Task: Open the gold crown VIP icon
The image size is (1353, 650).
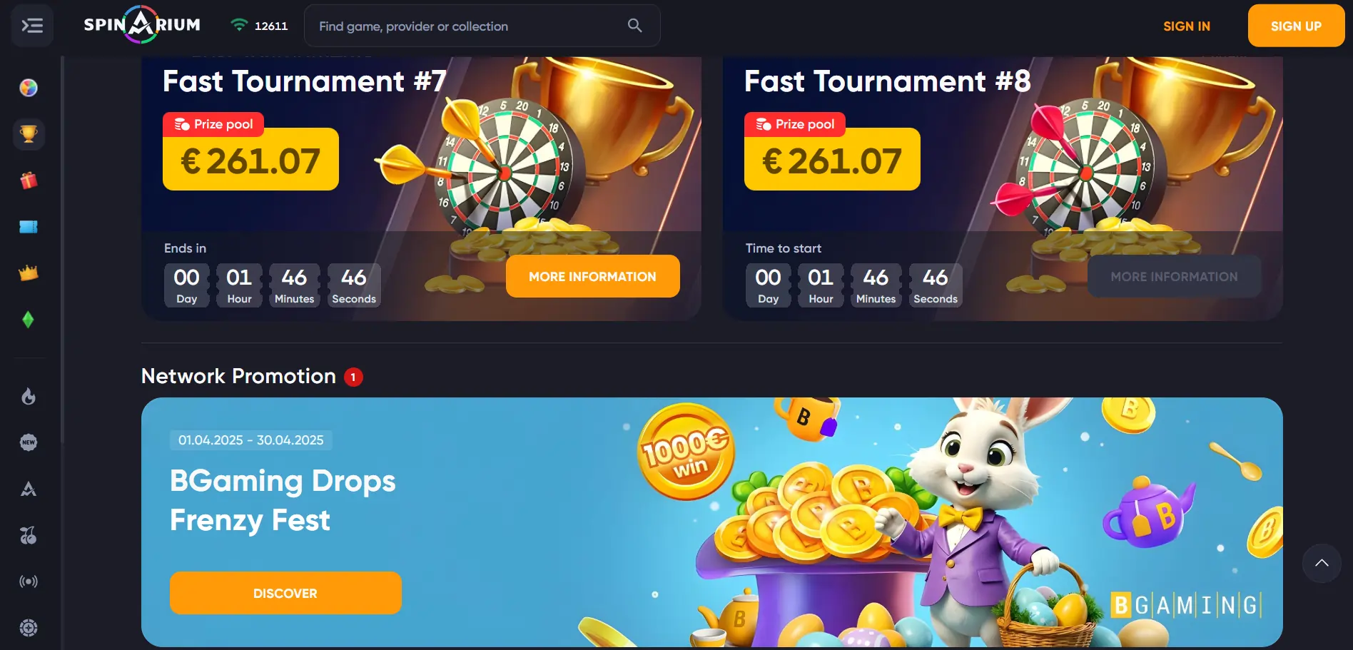Action: (29, 273)
